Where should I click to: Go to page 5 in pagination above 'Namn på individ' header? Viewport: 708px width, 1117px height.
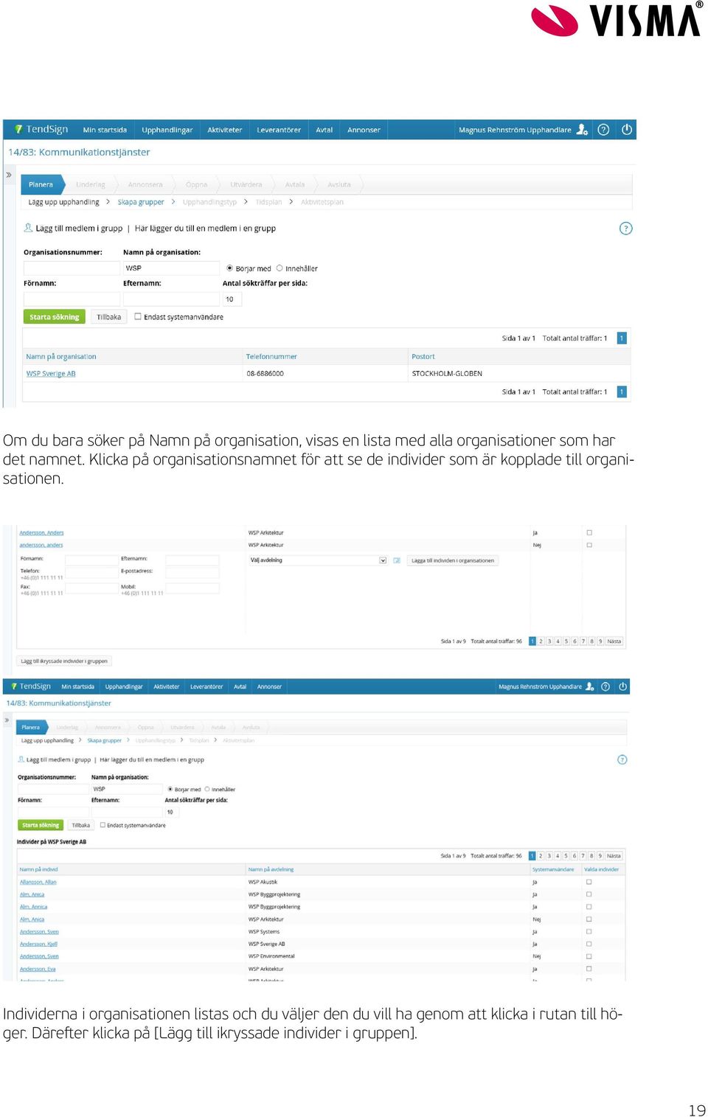point(566,856)
